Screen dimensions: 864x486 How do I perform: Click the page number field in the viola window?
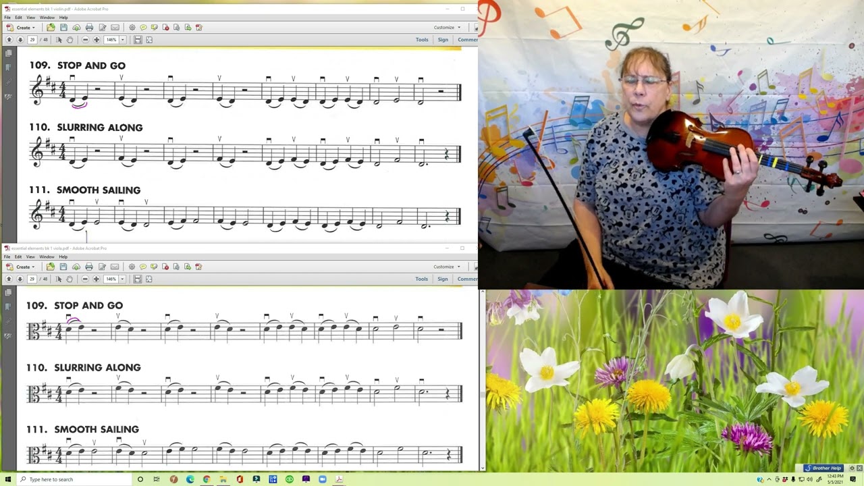pyautogui.click(x=32, y=279)
